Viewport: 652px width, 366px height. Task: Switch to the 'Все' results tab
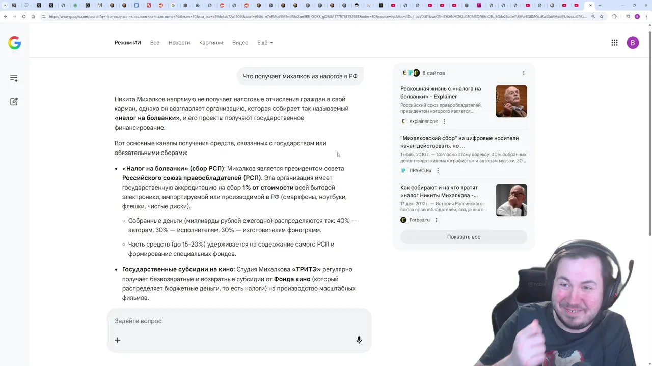pyautogui.click(x=155, y=43)
